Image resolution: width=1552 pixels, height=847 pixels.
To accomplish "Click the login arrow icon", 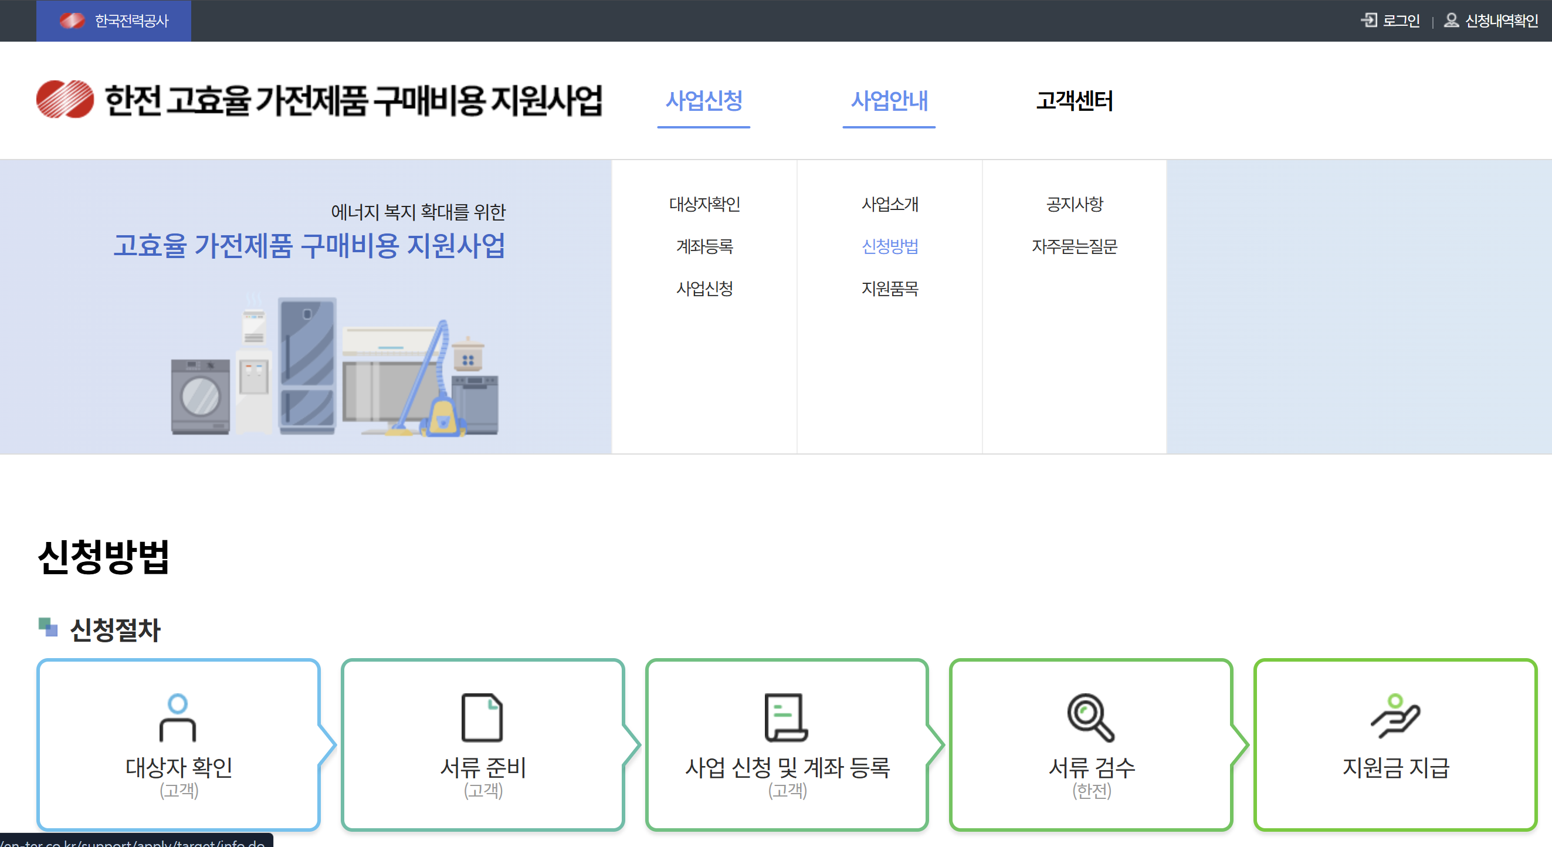I will [1368, 21].
